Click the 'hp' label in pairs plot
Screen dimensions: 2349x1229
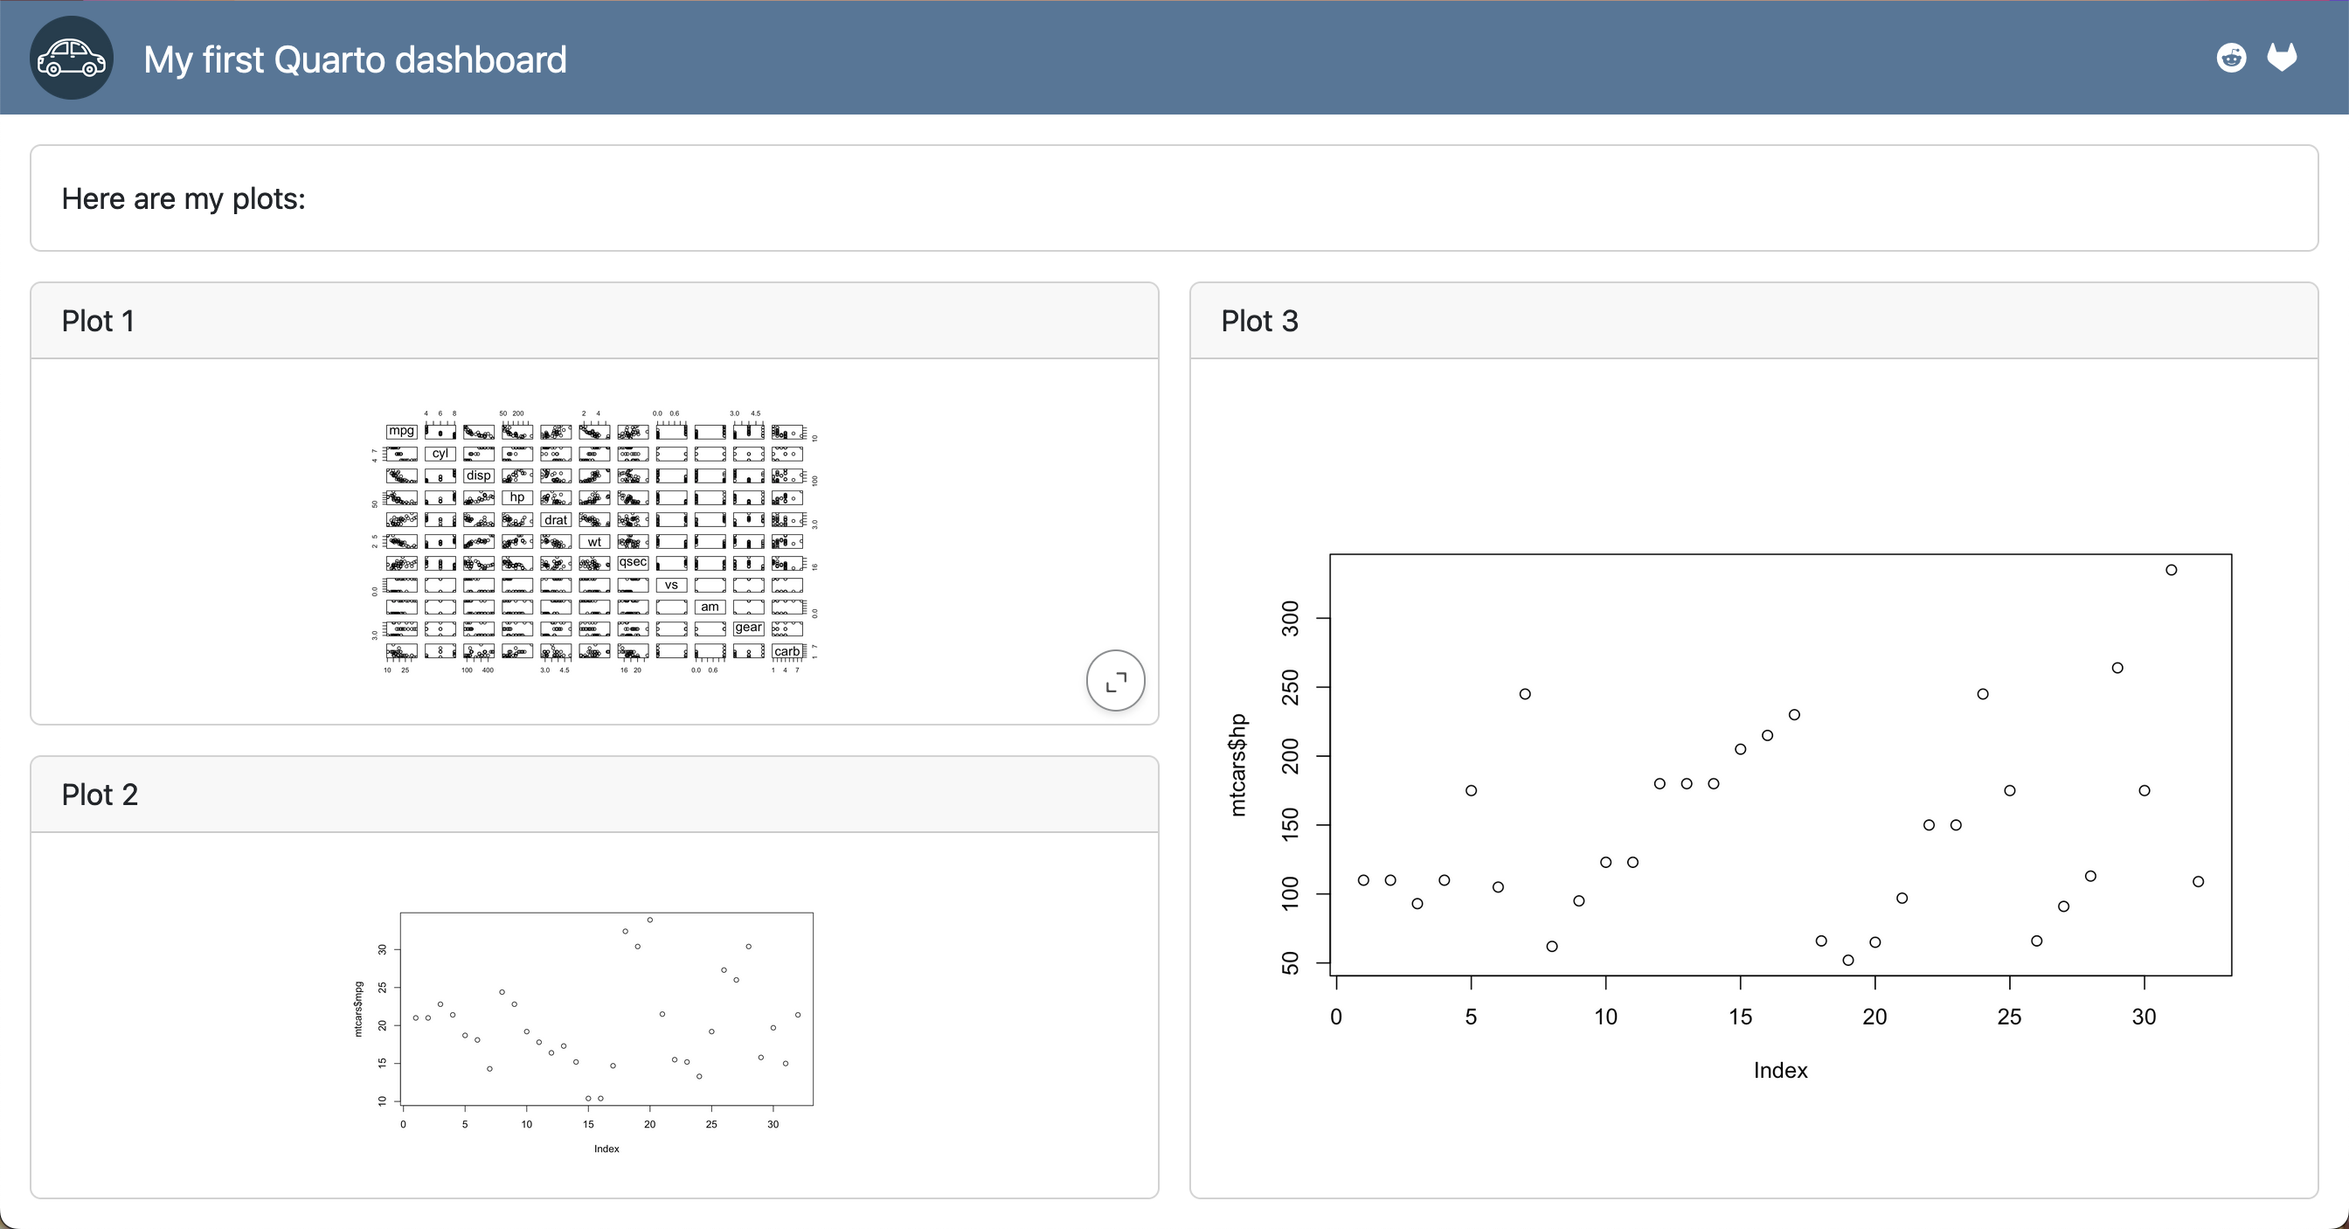tap(517, 497)
